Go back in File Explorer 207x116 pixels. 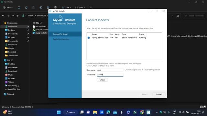pyautogui.click(x=3, y=16)
